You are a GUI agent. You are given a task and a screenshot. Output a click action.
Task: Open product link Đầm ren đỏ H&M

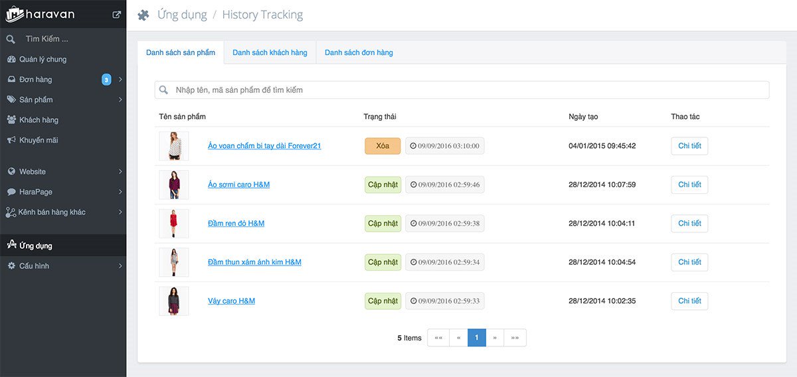click(236, 223)
